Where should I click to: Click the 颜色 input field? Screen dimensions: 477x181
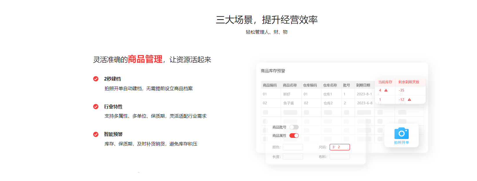coord(293,147)
